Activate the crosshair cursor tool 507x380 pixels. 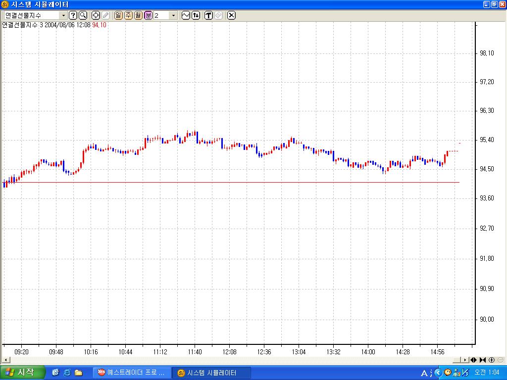[96, 15]
